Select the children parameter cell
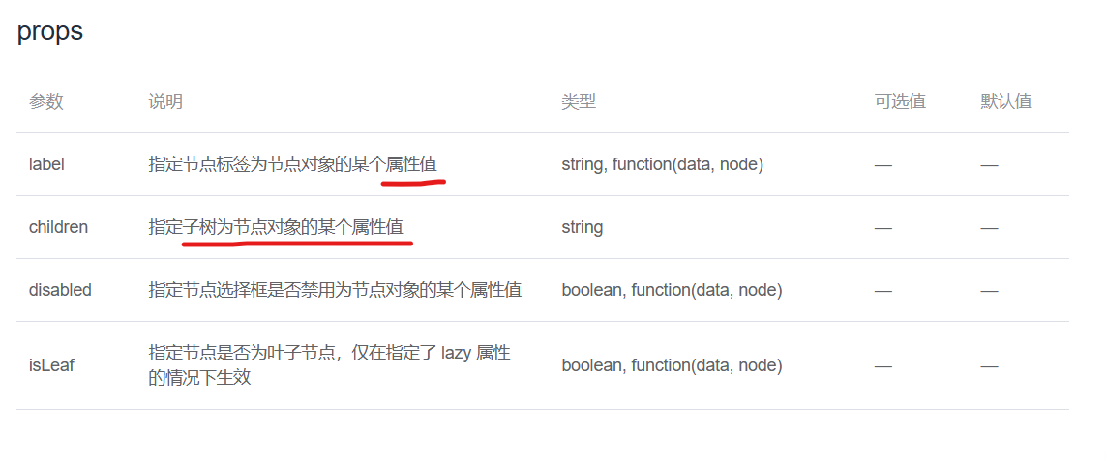Screen dimensions: 1106x461 coord(59,228)
